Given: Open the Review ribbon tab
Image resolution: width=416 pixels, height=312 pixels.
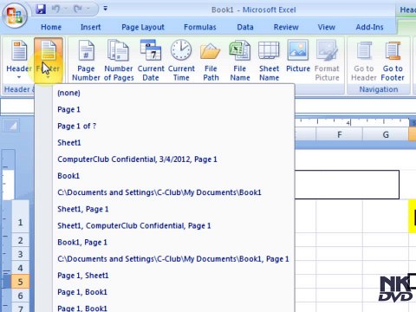Looking at the screenshot, I should 286,27.
